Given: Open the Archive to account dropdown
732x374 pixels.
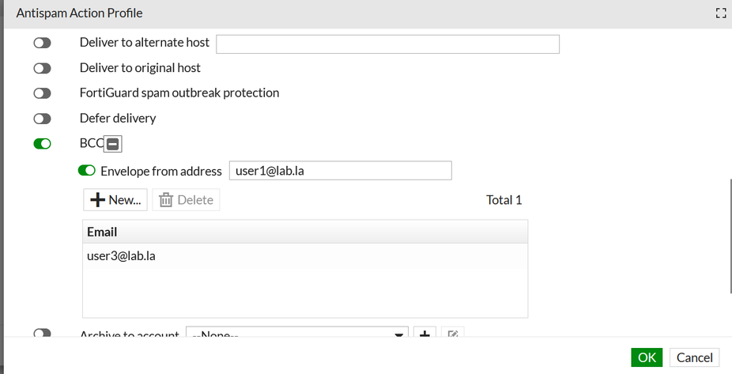Looking at the screenshot, I should 296,334.
